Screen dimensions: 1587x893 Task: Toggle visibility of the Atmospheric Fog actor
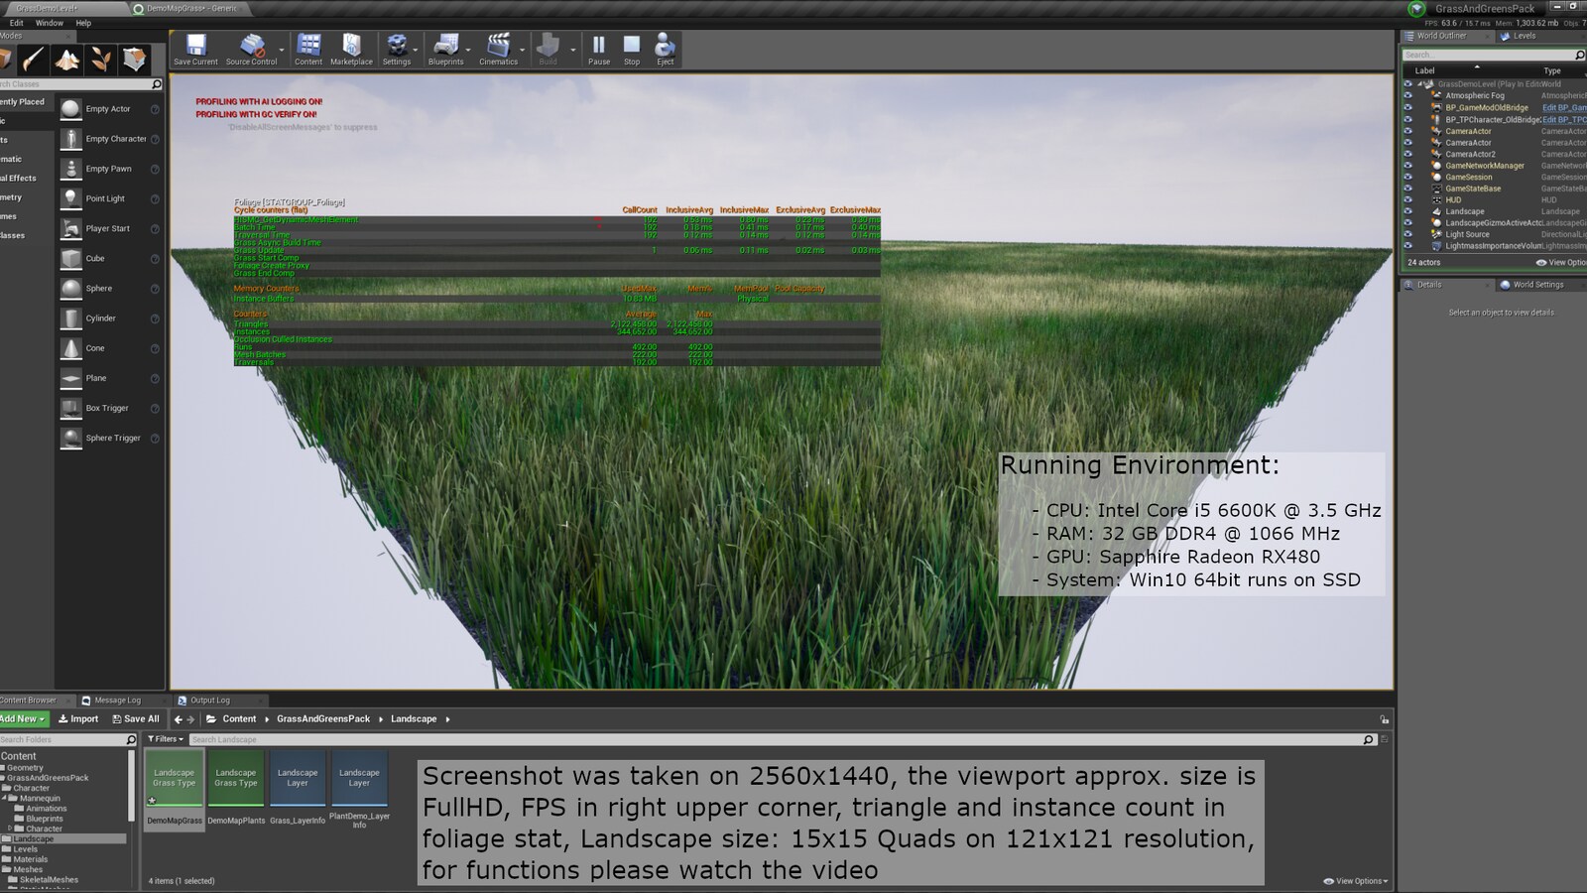coord(1408,95)
